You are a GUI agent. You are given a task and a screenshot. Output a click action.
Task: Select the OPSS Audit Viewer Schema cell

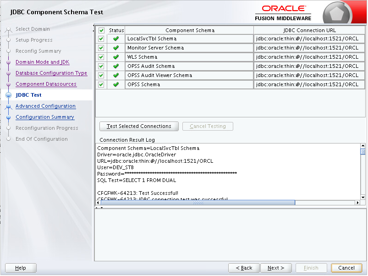(189, 75)
